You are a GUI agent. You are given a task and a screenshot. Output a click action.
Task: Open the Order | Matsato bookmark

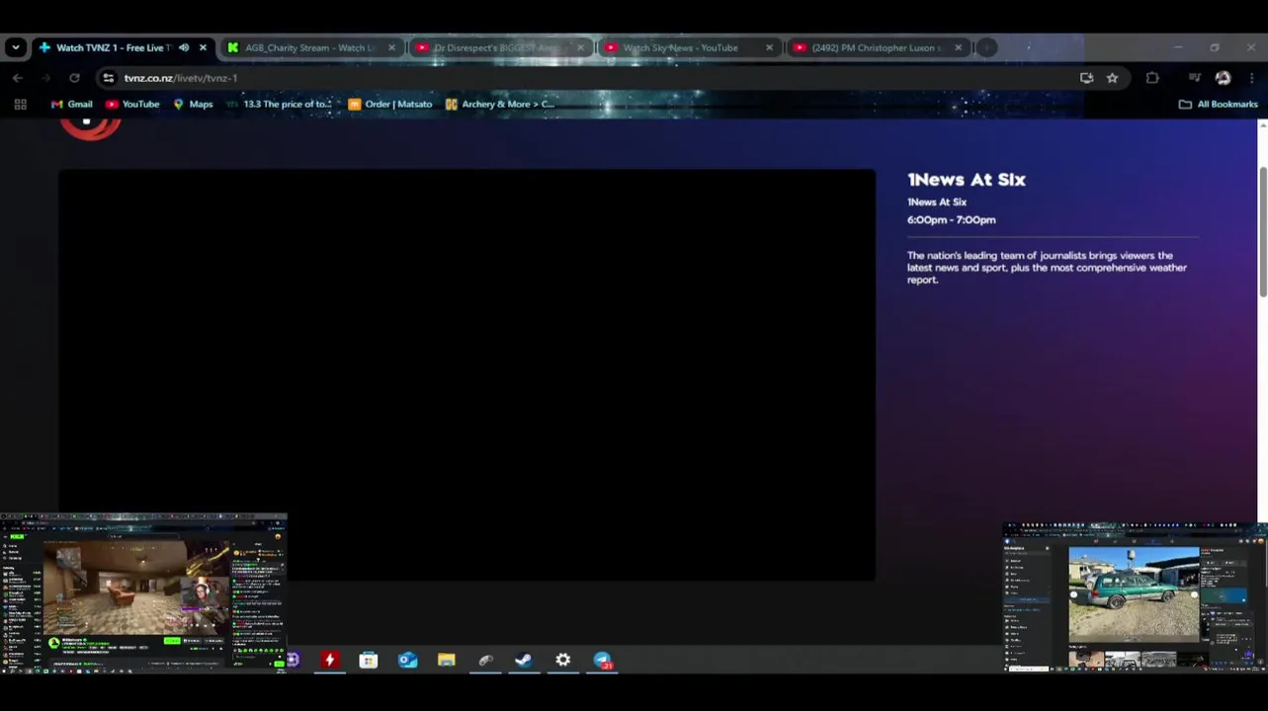(x=390, y=104)
